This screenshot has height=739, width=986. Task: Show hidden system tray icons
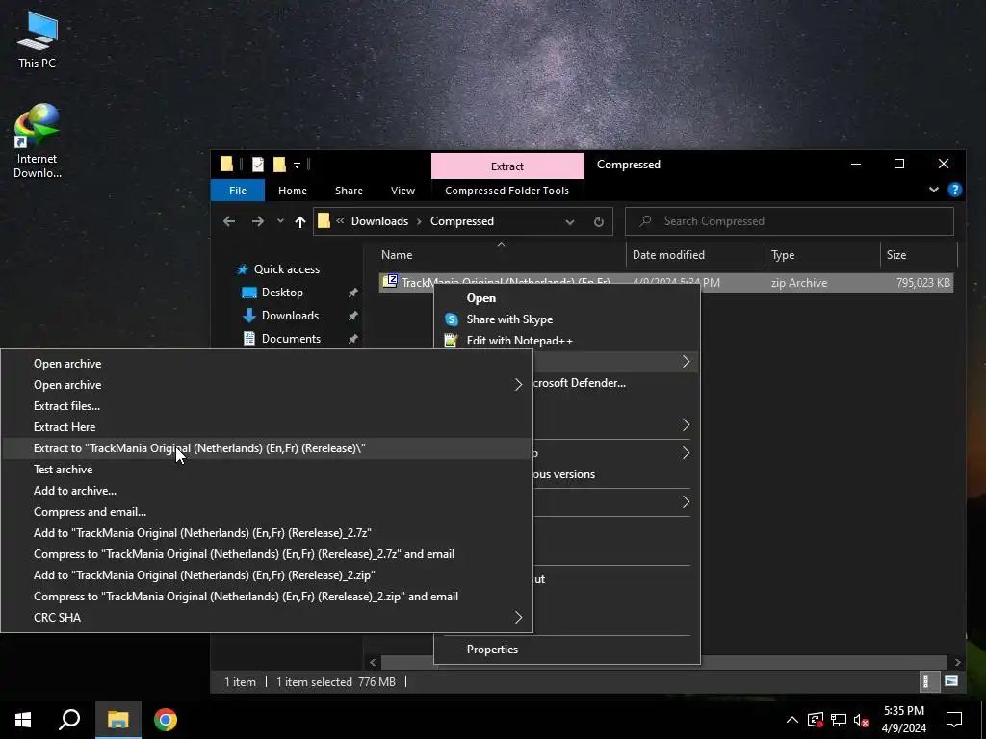792,720
